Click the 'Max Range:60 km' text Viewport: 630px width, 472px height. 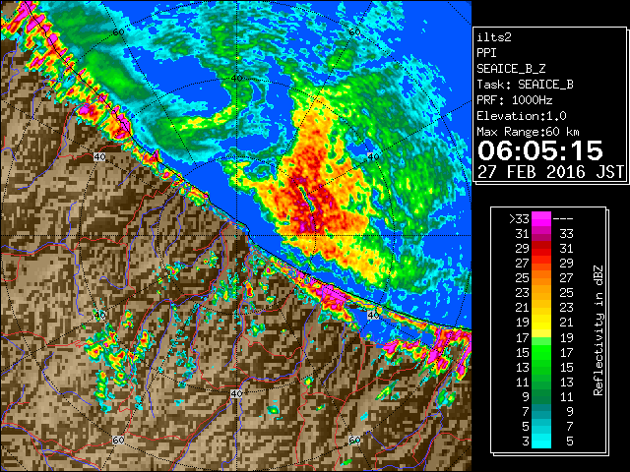pyautogui.click(x=529, y=132)
